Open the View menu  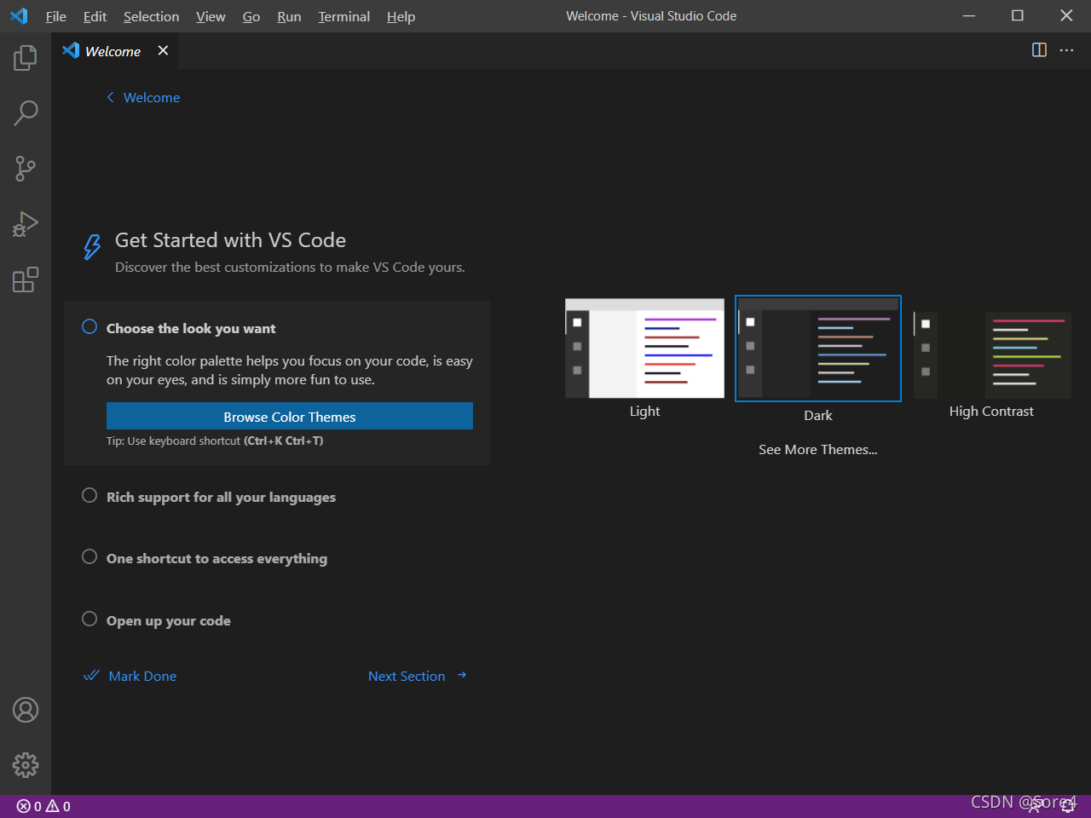(211, 16)
